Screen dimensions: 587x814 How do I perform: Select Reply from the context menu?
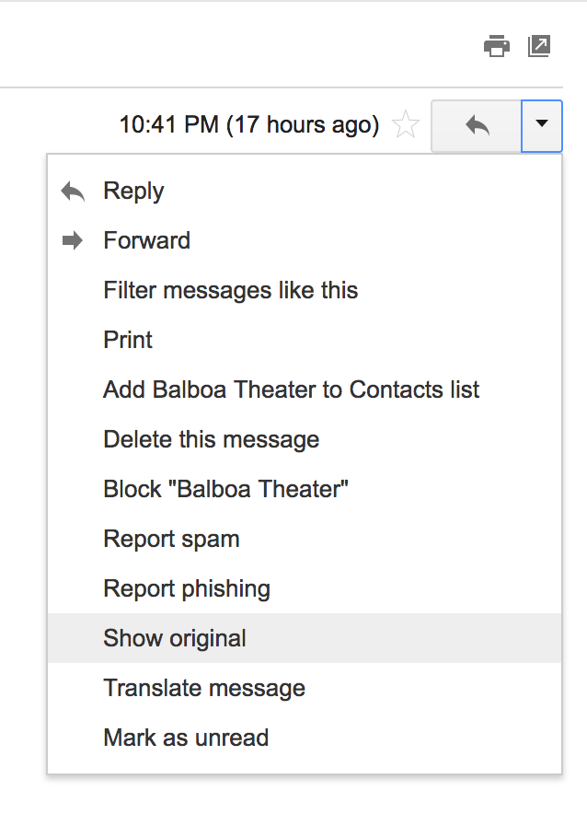pyautogui.click(x=133, y=191)
